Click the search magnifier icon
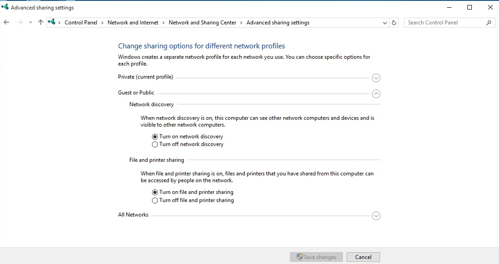The height and width of the screenshot is (264, 499). (489, 23)
